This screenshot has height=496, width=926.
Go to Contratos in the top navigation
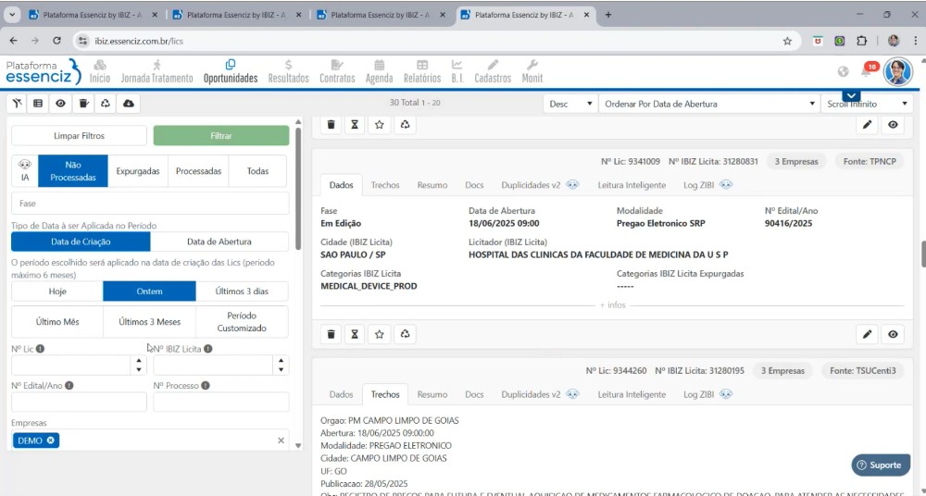pos(337,71)
